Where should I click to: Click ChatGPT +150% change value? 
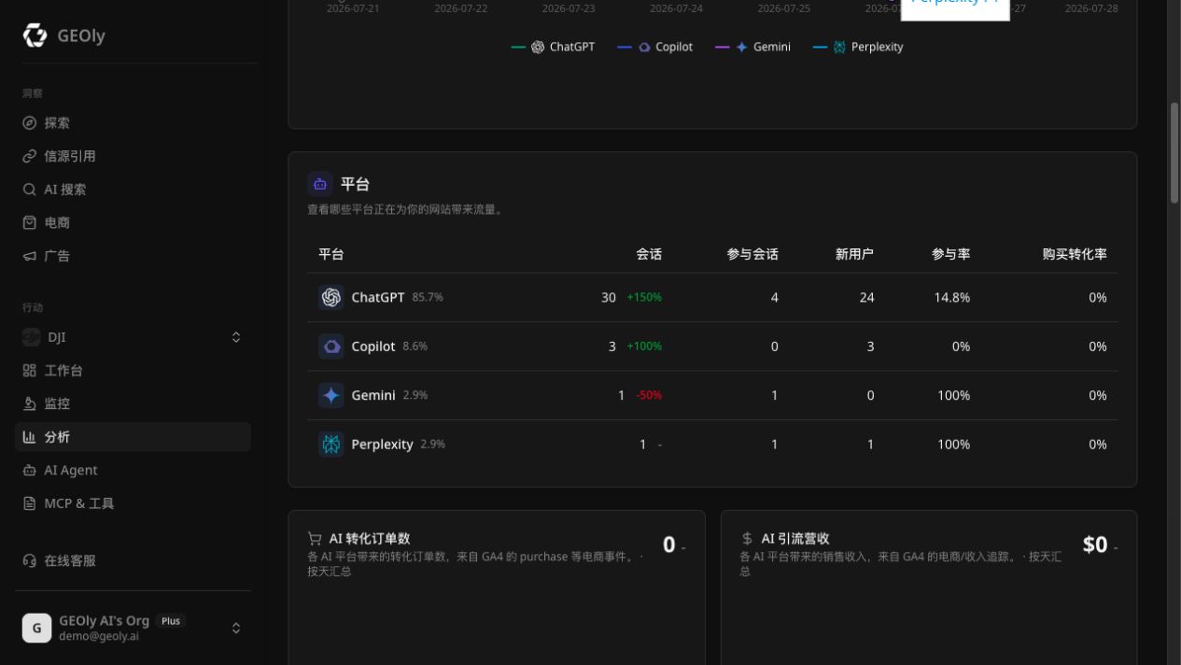click(644, 298)
